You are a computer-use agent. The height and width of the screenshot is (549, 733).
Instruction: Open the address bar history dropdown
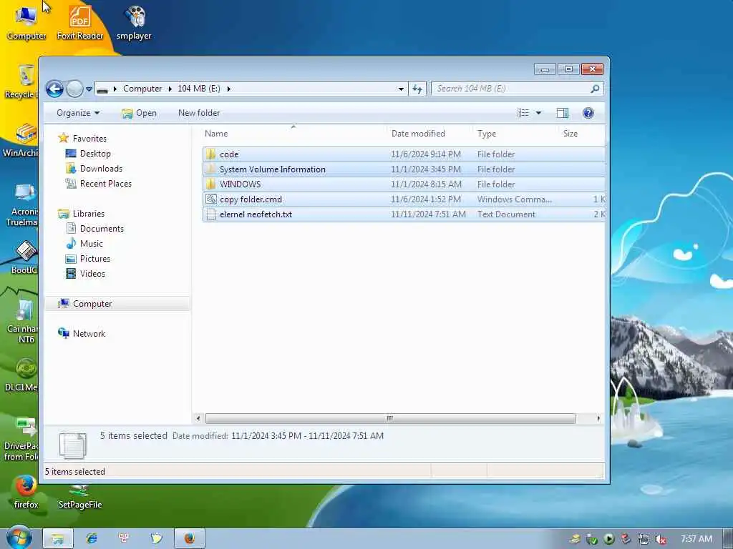pos(401,89)
